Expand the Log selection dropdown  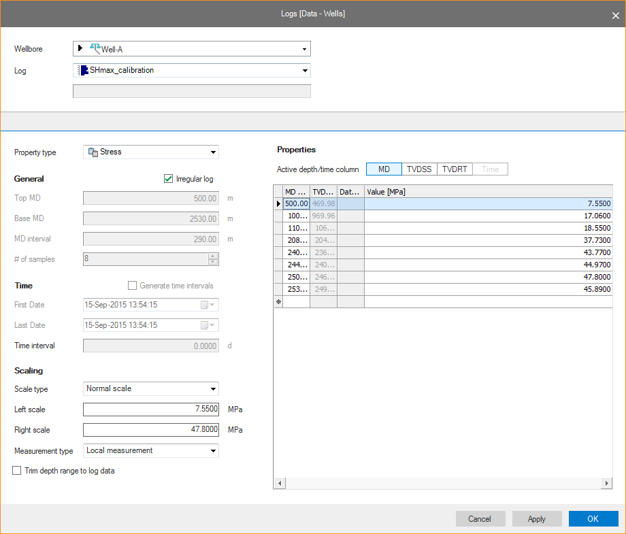303,70
